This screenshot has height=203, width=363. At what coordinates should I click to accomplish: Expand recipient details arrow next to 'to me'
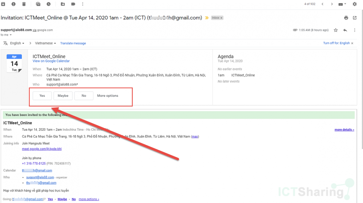tap(10, 35)
